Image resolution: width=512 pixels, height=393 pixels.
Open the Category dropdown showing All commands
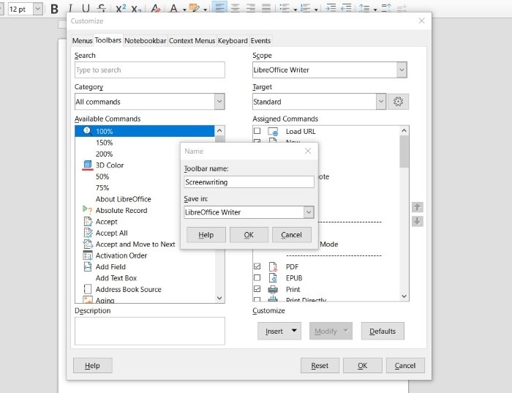click(219, 102)
